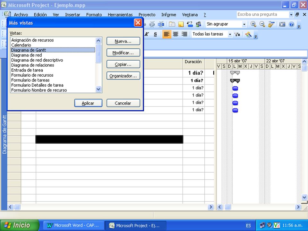The height and width of the screenshot is (231, 308).
Task: Open the Insertar menu
Action: pos(73,15)
